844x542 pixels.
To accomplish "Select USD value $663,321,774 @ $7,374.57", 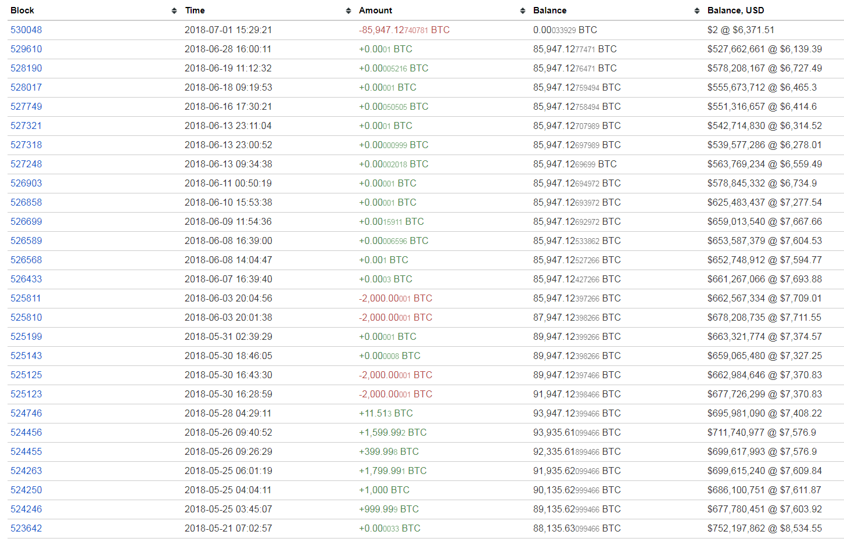I will click(764, 337).
